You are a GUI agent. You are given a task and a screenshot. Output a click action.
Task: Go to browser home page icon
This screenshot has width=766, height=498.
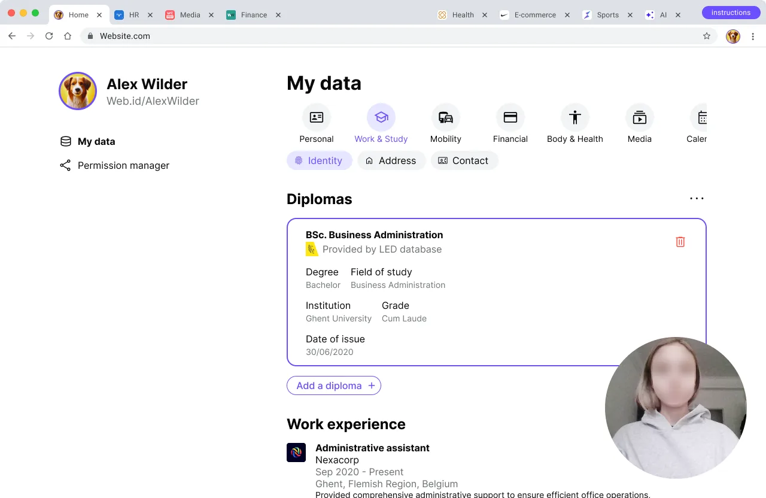click(x=68, y=36)
